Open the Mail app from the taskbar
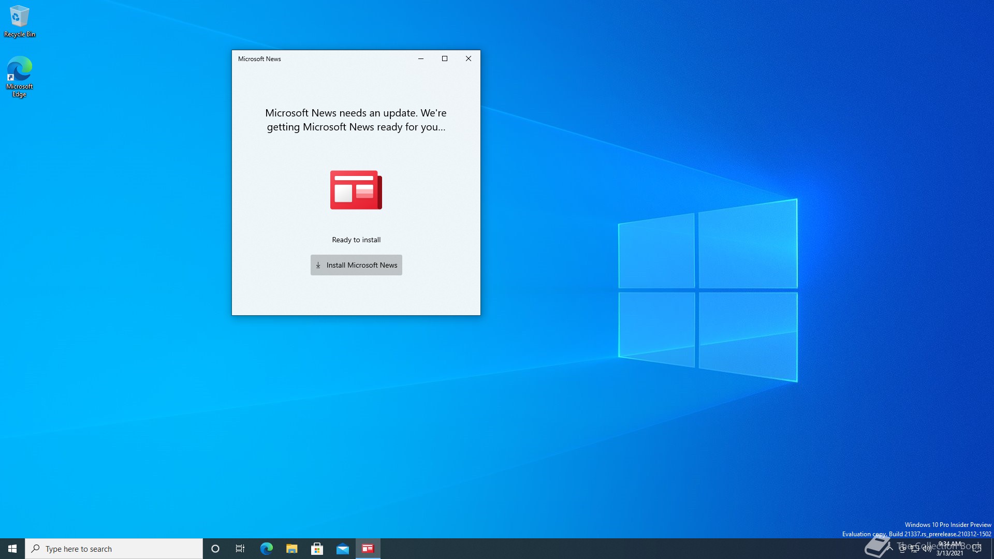The image size is (994, 559). click(342, 549)
